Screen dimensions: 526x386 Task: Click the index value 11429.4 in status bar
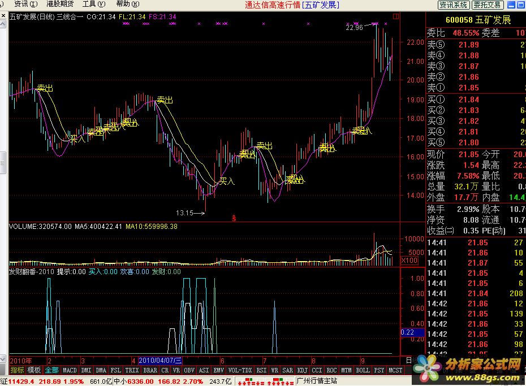pos(21,381)
